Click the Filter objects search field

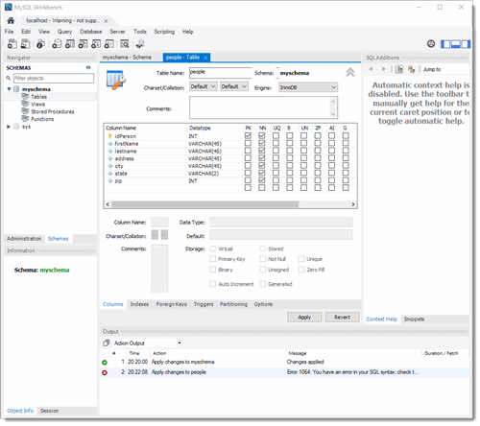click(x=54, y=79)
